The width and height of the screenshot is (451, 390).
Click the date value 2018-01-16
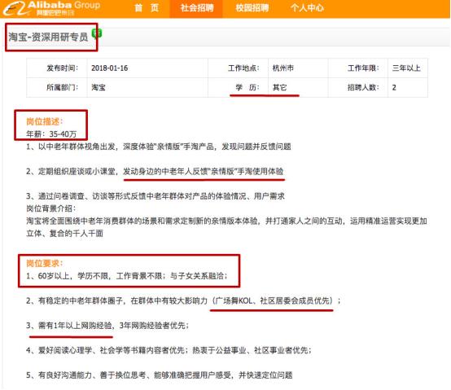pyautogui.click(x=110, y=68)
